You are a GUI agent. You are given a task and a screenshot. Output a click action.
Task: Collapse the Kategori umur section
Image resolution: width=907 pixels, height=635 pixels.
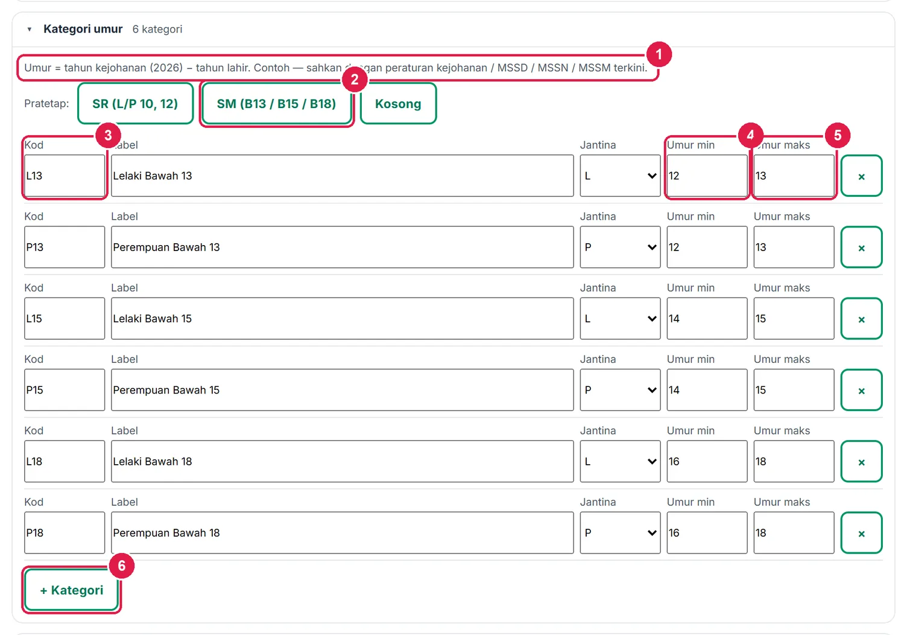tap(29, 29)
